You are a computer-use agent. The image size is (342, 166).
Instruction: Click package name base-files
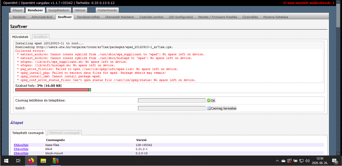tap(52, 145)
